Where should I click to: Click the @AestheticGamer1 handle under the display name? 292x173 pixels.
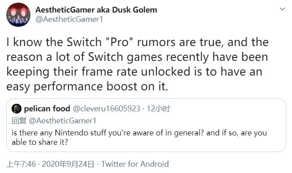[x=69, y=19]
